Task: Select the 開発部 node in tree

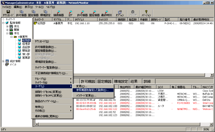Action: point(26,51)
